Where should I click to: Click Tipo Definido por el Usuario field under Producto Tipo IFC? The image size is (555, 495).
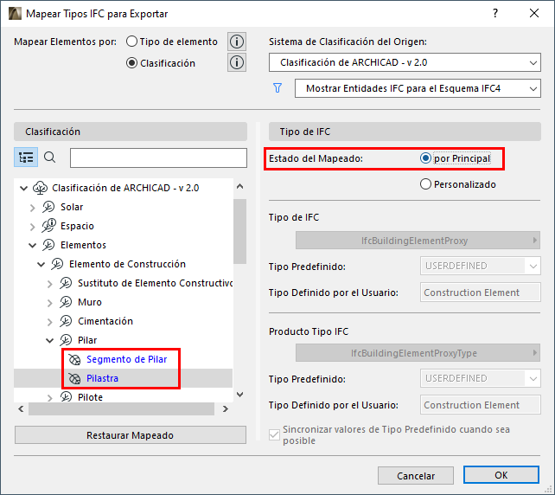(x=481, y=405)
